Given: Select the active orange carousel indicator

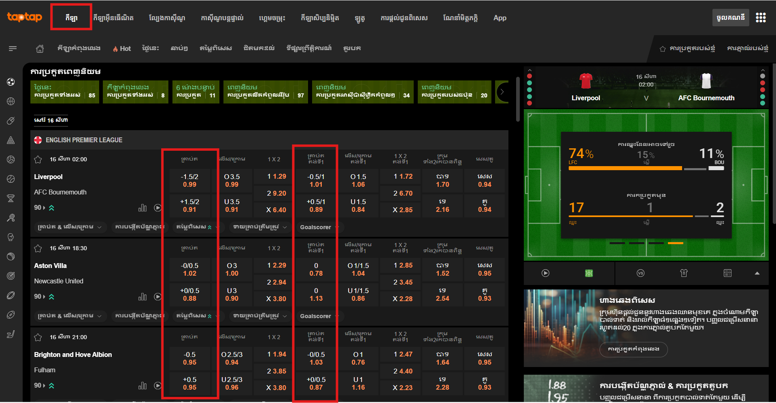Looking at the screenshot, I should [x=675, y=243].
